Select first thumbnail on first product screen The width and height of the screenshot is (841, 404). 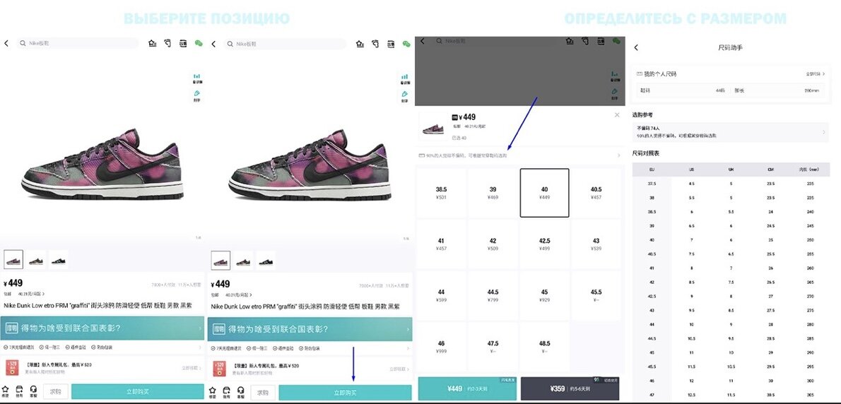[13, 260]
